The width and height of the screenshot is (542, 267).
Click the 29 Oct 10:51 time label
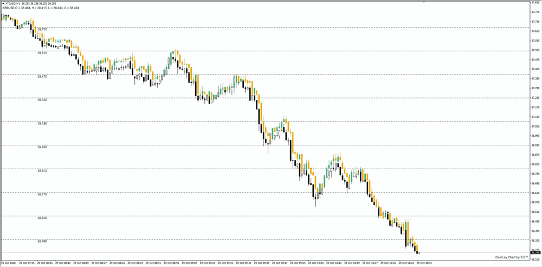click(425, 263)
